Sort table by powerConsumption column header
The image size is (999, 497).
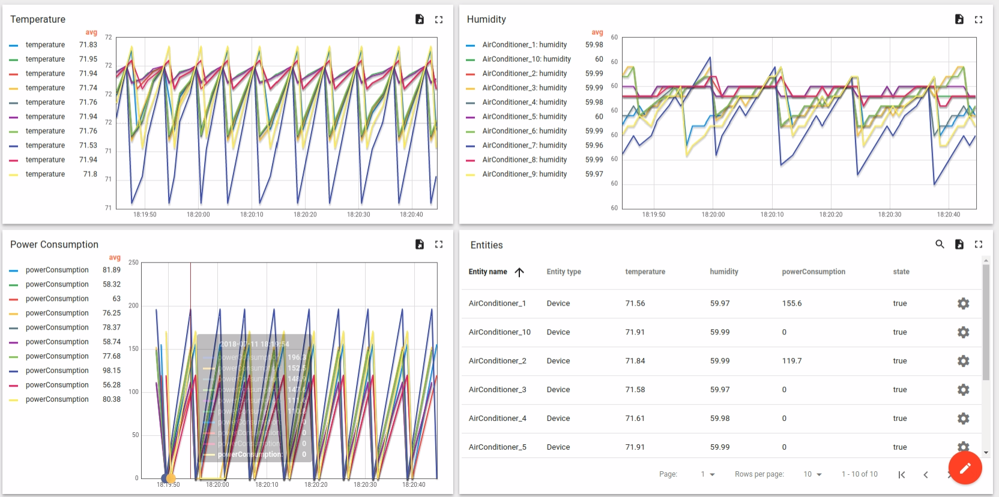tap(813, 272)
